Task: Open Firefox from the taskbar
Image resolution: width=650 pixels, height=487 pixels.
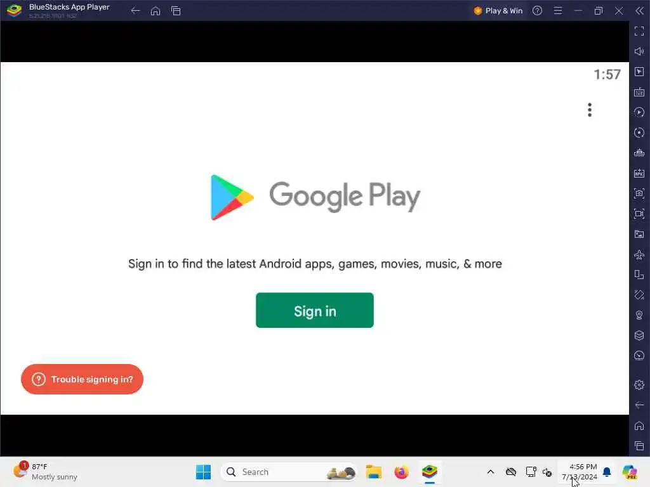Action: point(401,472)
